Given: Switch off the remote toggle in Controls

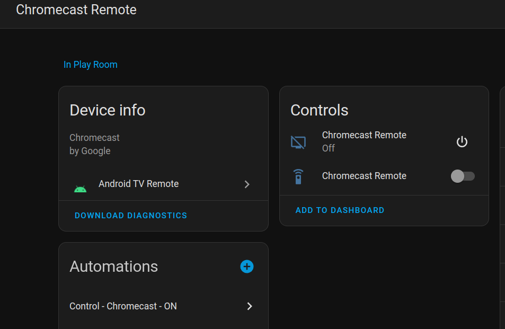Looking at the screenshot, I should [462, 176].
